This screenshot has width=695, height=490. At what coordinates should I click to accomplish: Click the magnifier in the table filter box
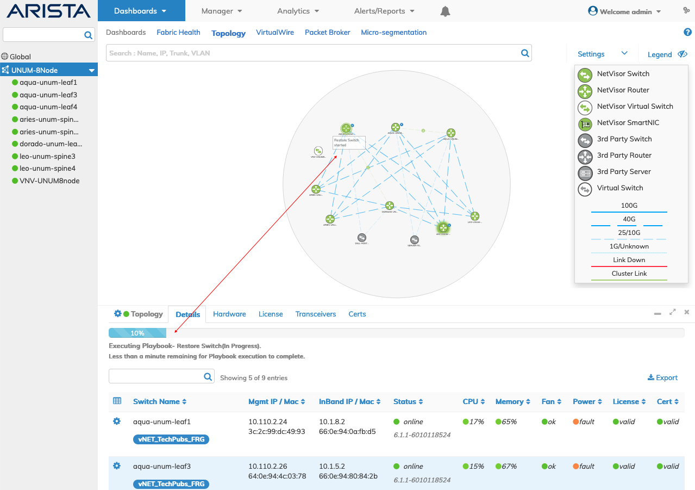pyautogui.click(x=208, y=376)
